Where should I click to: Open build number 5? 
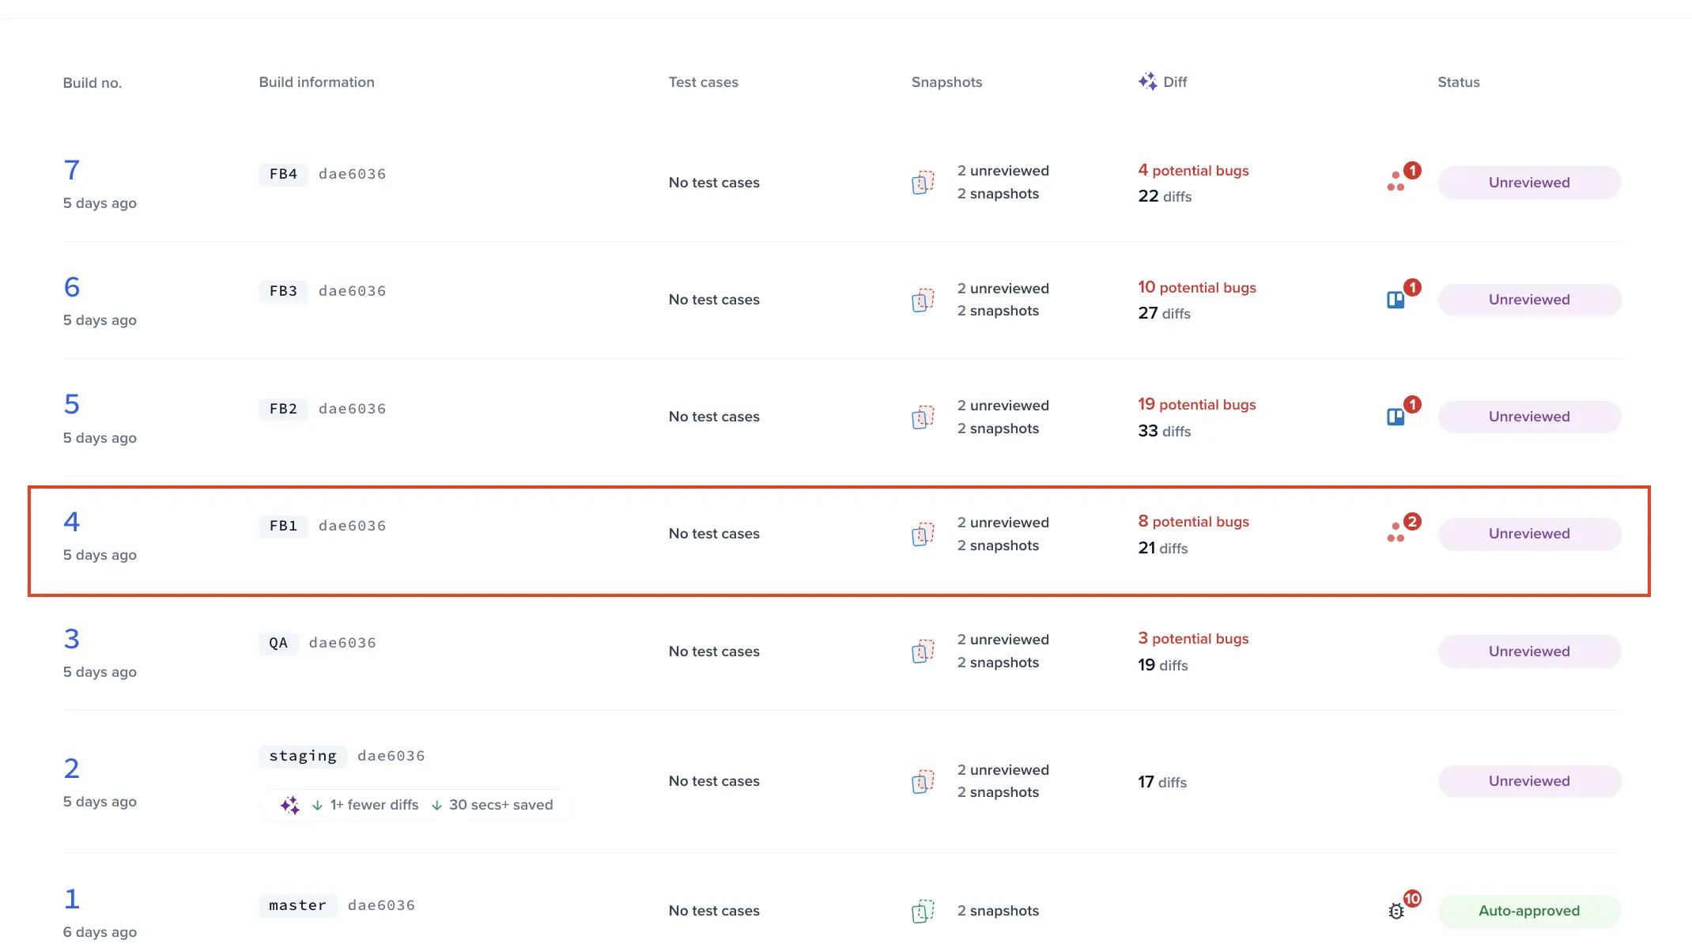click(x=71, y=404)
